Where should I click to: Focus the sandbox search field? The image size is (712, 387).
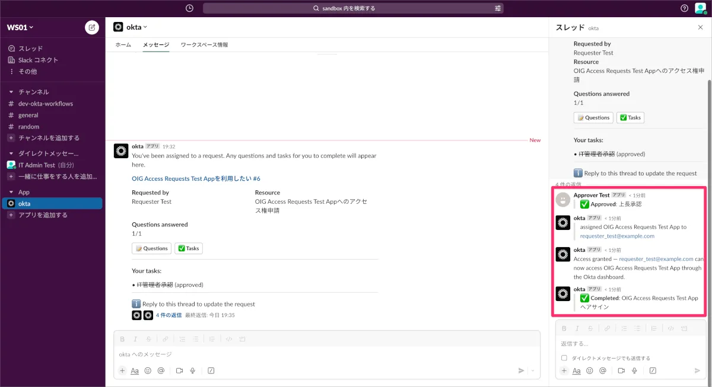click(x=353, y=8)
